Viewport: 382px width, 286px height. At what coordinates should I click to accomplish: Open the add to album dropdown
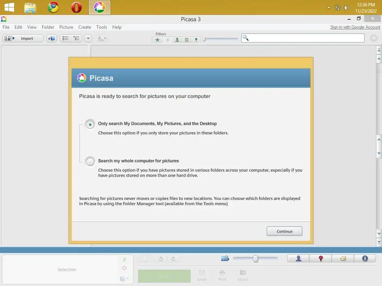coord(125,279)
